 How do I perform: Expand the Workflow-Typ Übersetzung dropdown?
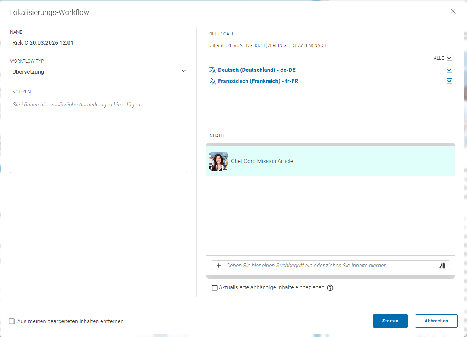click(x=99, y=71)
